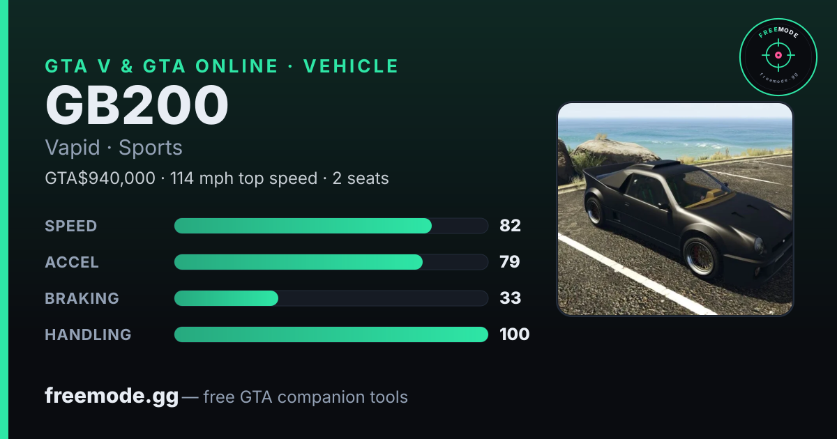
Task: Click the BRAKING label
Action: (x=82, y=298)
